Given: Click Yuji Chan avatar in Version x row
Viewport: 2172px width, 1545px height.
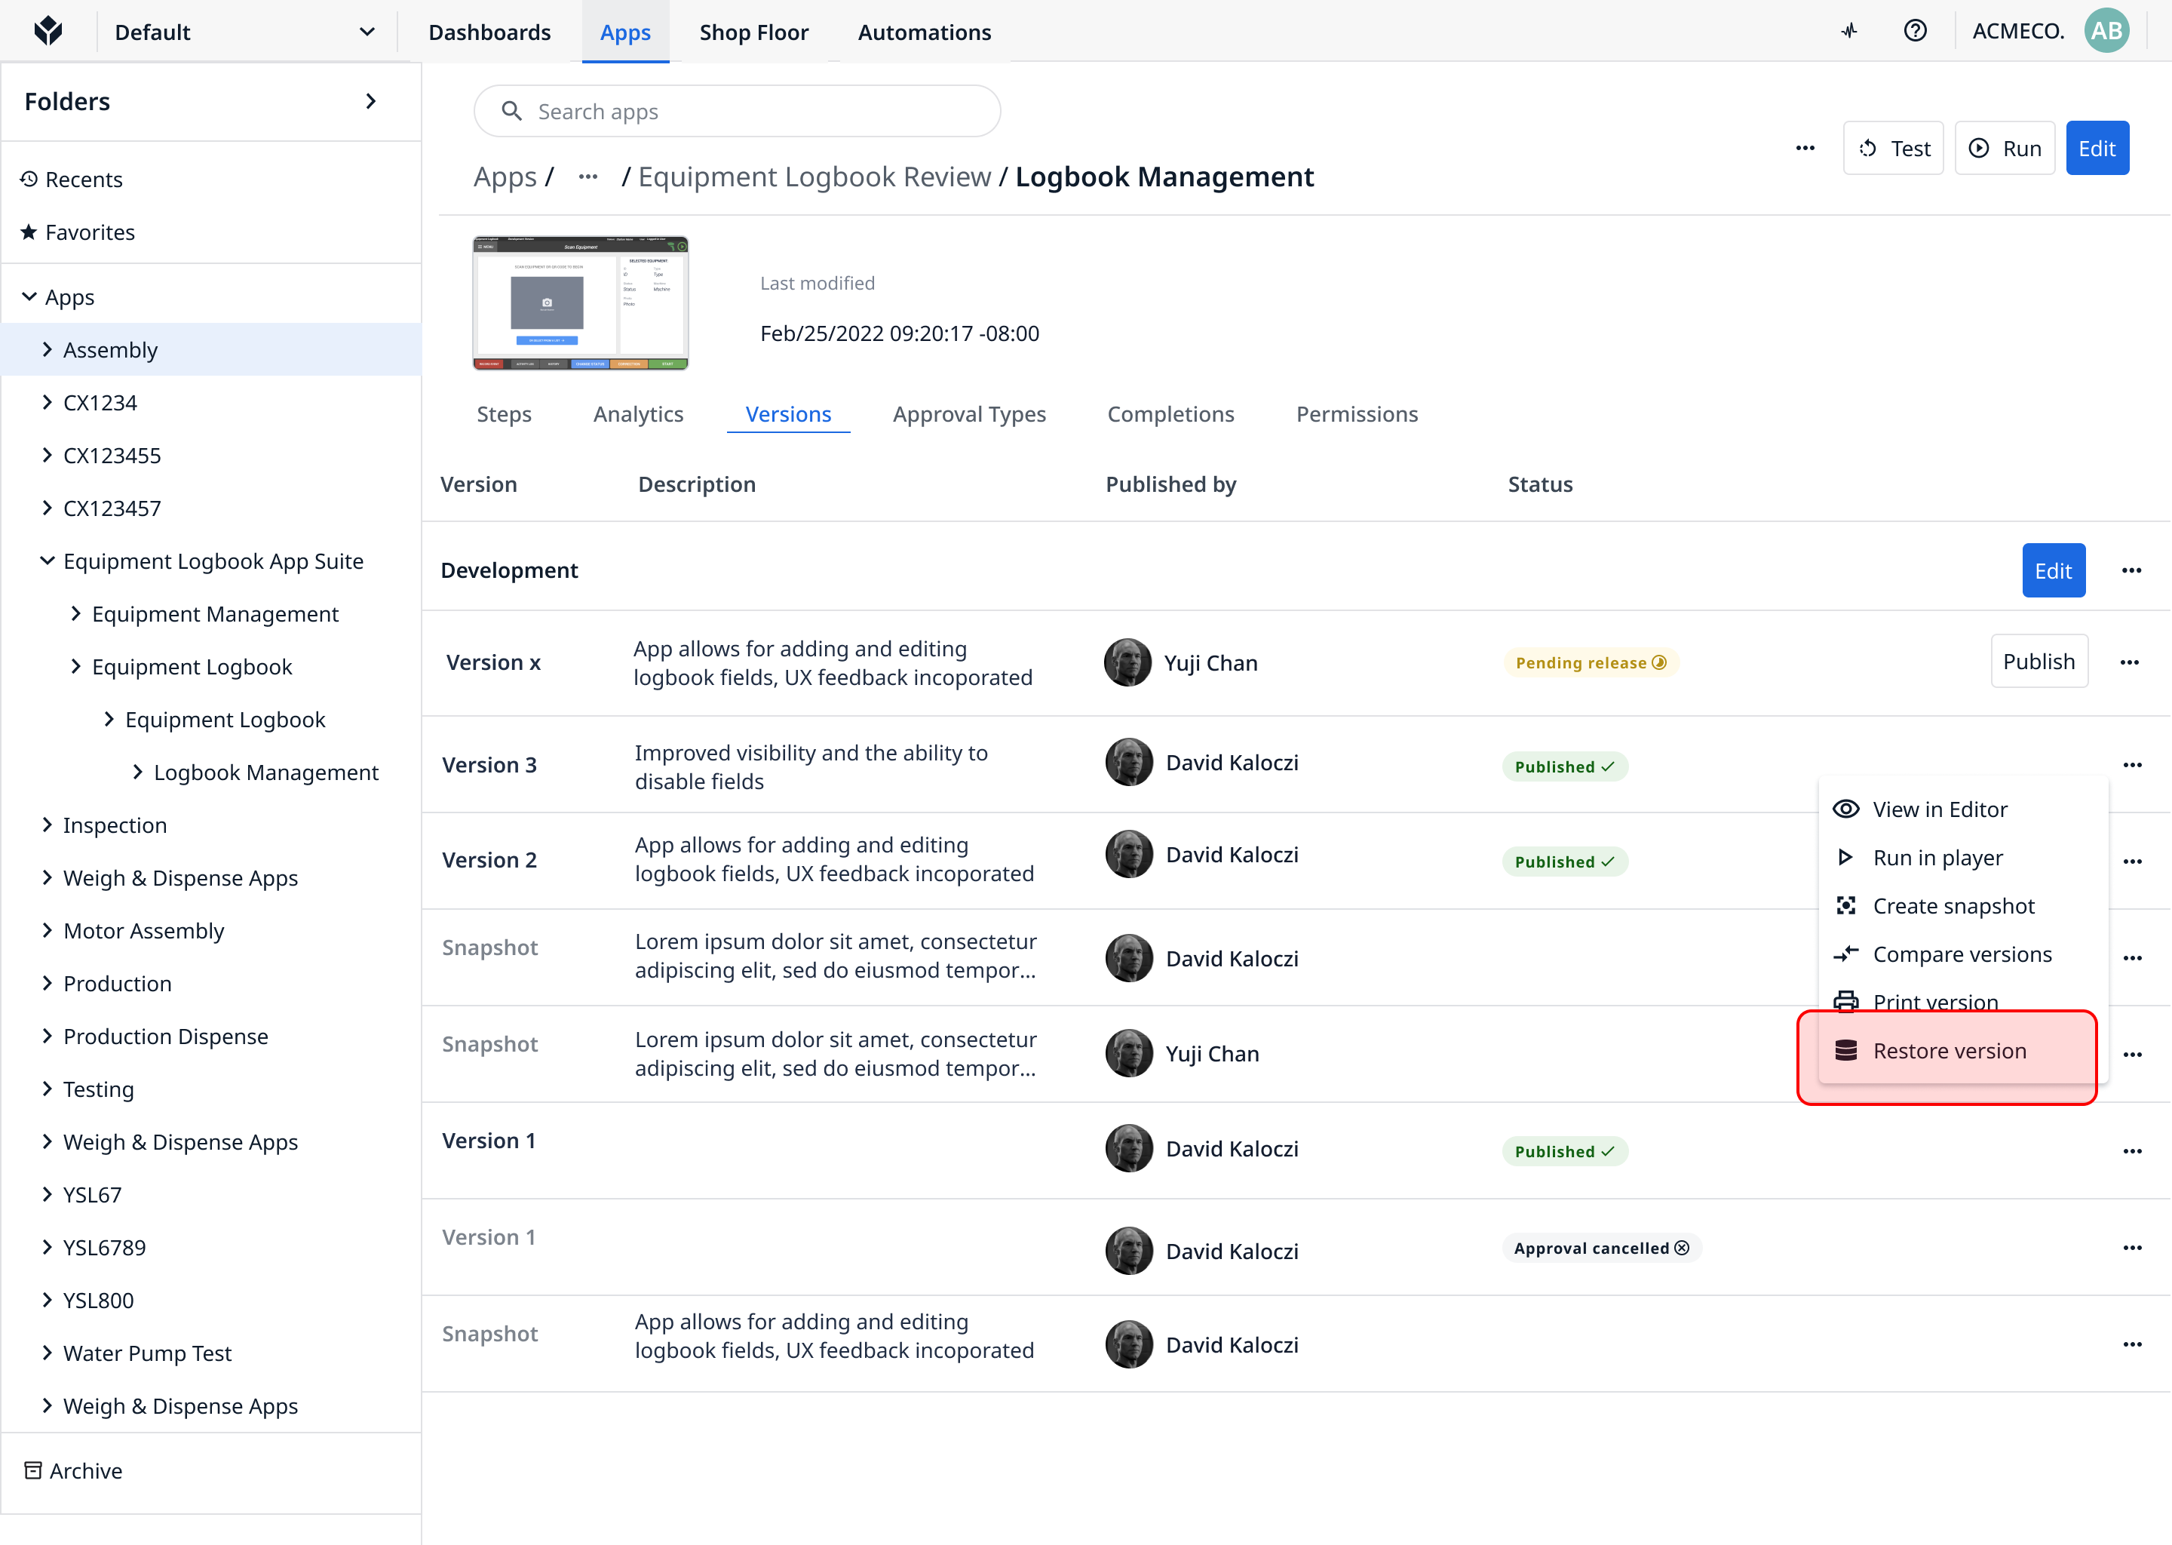Looking at the screenshot, I should (x=1127, y=662).
